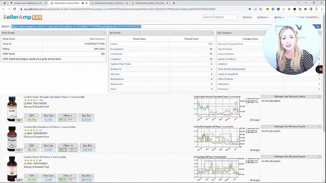Copy ASIN icon for Peach SS Flavor product

pos(25,164)
